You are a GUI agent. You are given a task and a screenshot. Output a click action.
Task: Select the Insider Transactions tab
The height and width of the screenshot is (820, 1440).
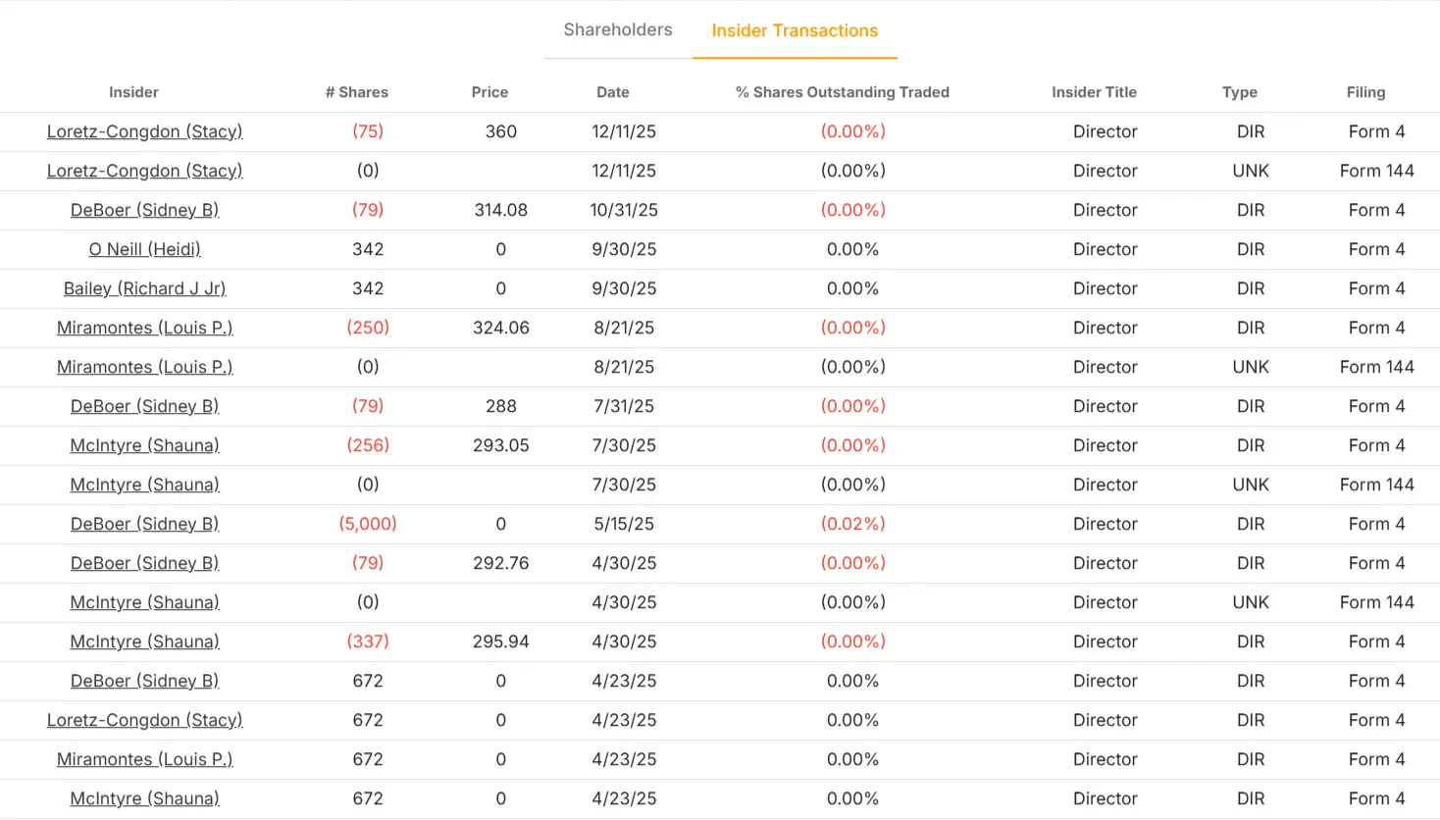pyautogui.click(x=795, y=30)
